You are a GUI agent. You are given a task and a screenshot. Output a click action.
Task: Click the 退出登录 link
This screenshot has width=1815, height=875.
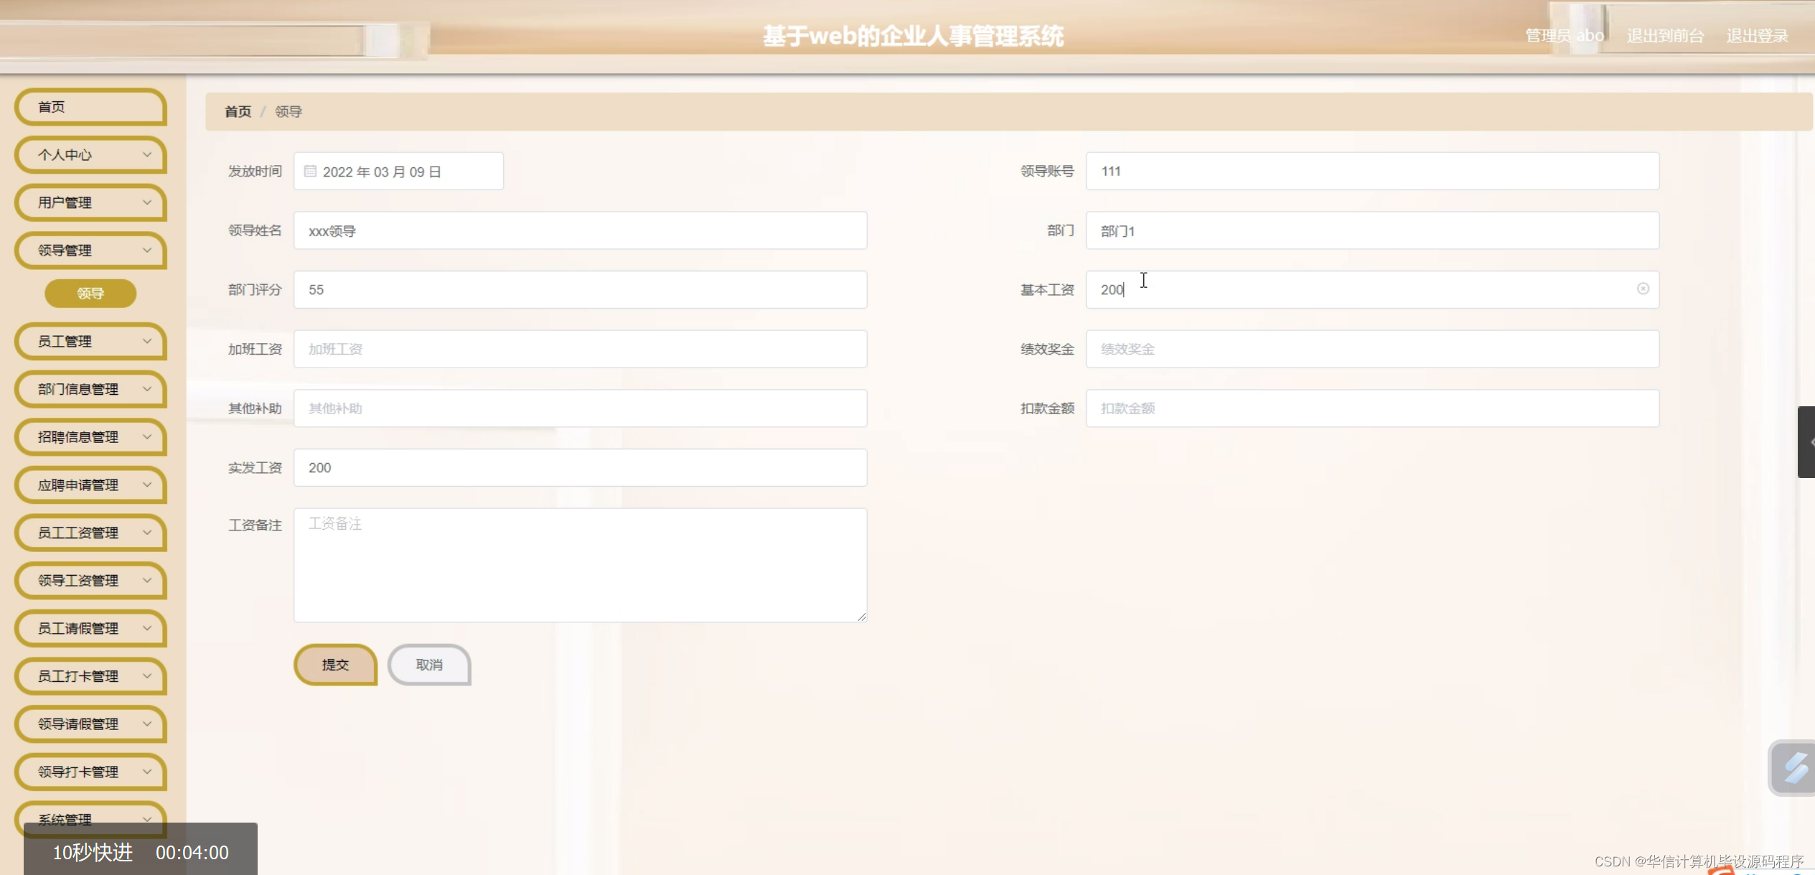pyautogui.click(x=1756, y=36)
